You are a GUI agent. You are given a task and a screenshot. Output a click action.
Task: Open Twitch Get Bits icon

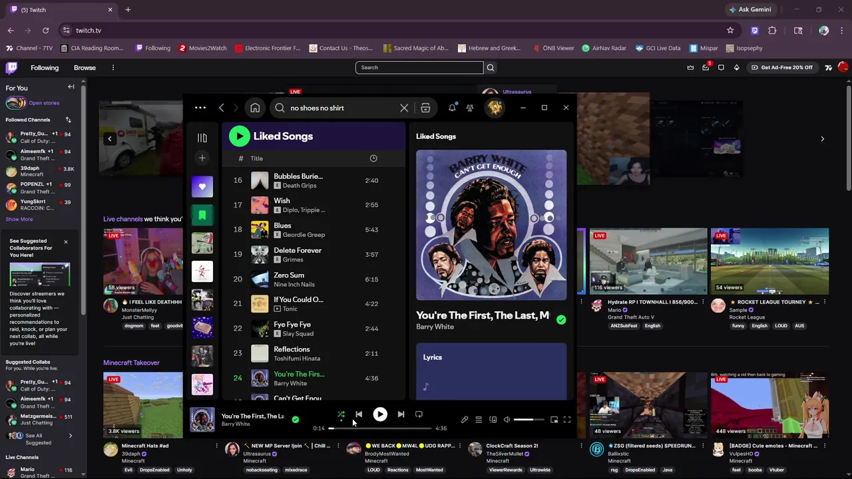tap(736, 67)
